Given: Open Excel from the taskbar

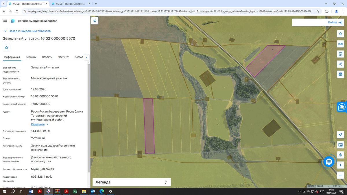Looking at the screenshot, I should pos(75,191).
